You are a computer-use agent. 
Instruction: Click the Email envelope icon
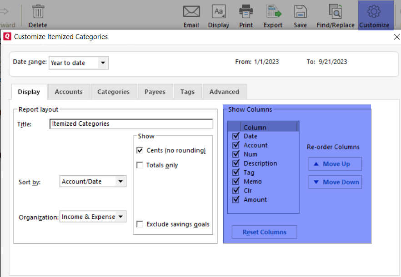click(x=191, y=11)
